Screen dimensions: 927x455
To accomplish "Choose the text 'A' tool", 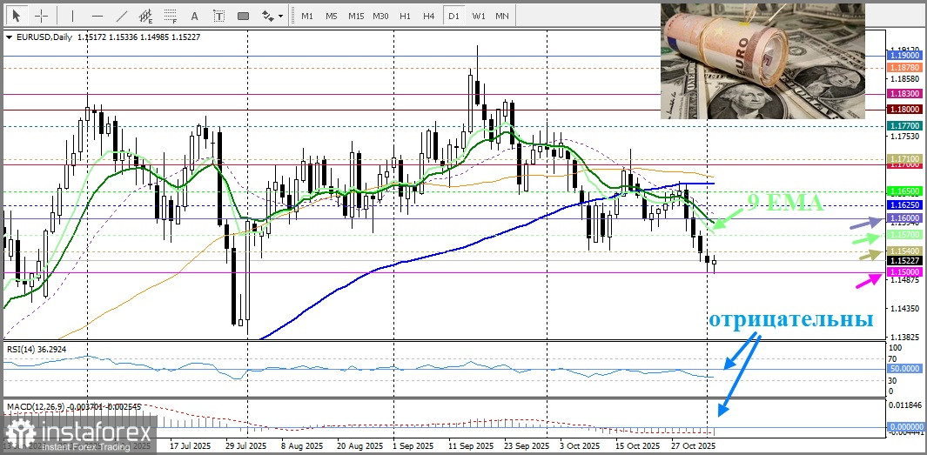I will click(194, 16).
